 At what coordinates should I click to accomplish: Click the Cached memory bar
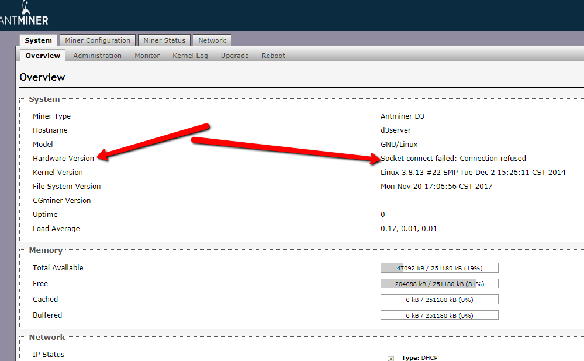[x=439, y=300]
